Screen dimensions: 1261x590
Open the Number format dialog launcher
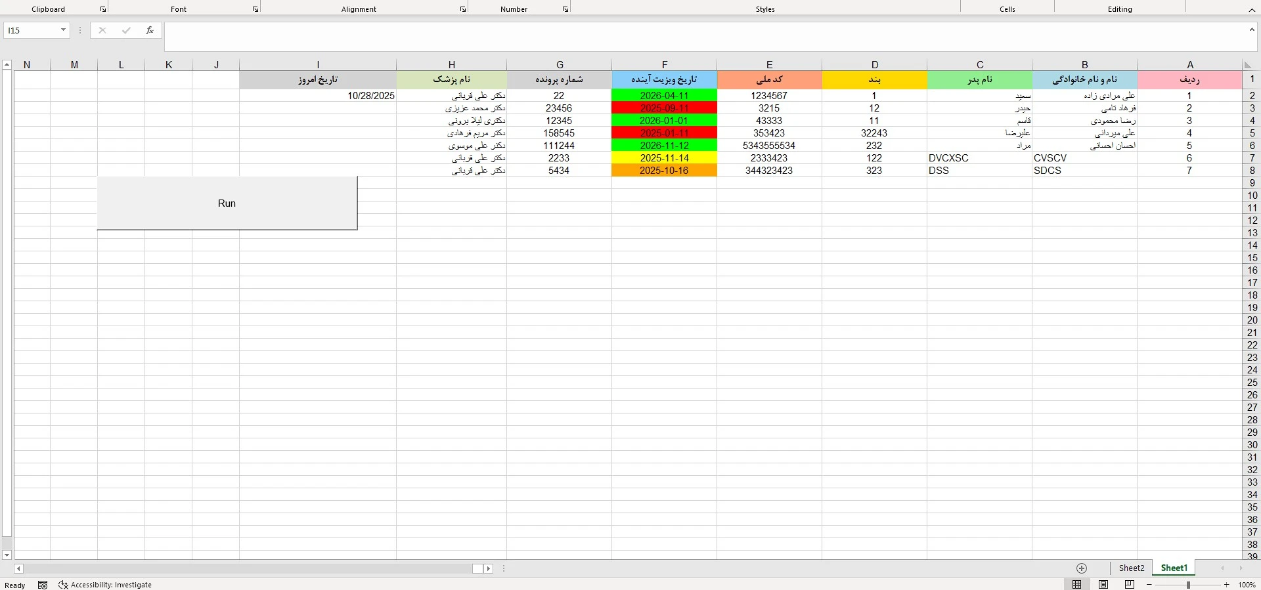click(x=565, y=9)
